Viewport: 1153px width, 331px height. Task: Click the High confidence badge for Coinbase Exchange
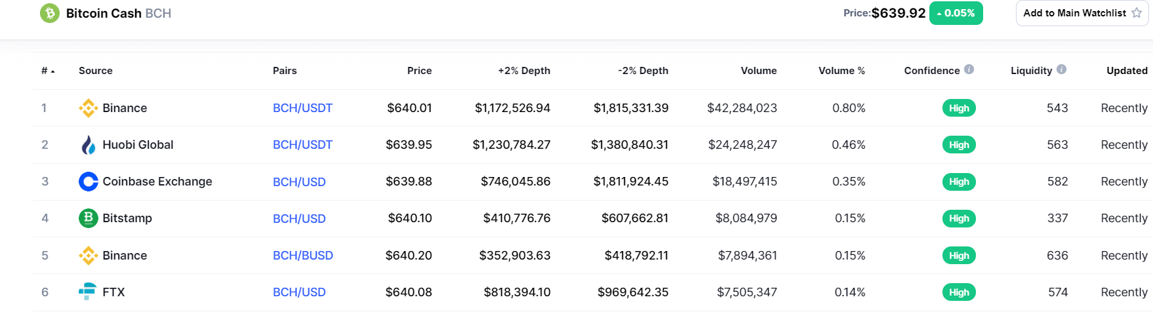point(959,182)
